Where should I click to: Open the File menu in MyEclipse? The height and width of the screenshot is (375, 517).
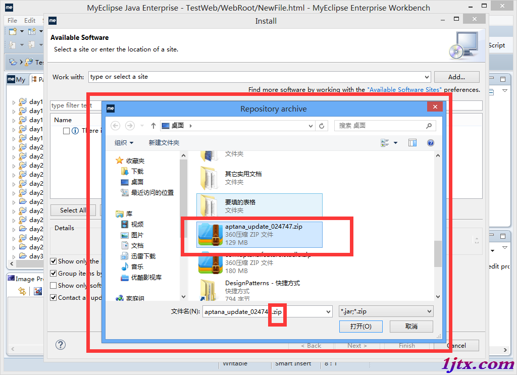coord(12,20)
